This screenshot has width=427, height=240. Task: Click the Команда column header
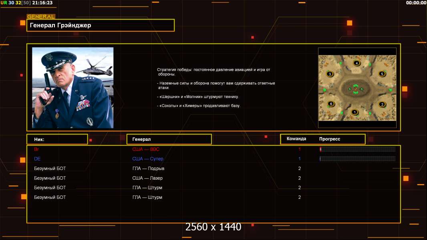pyautogui.click(x=296, y=139)
